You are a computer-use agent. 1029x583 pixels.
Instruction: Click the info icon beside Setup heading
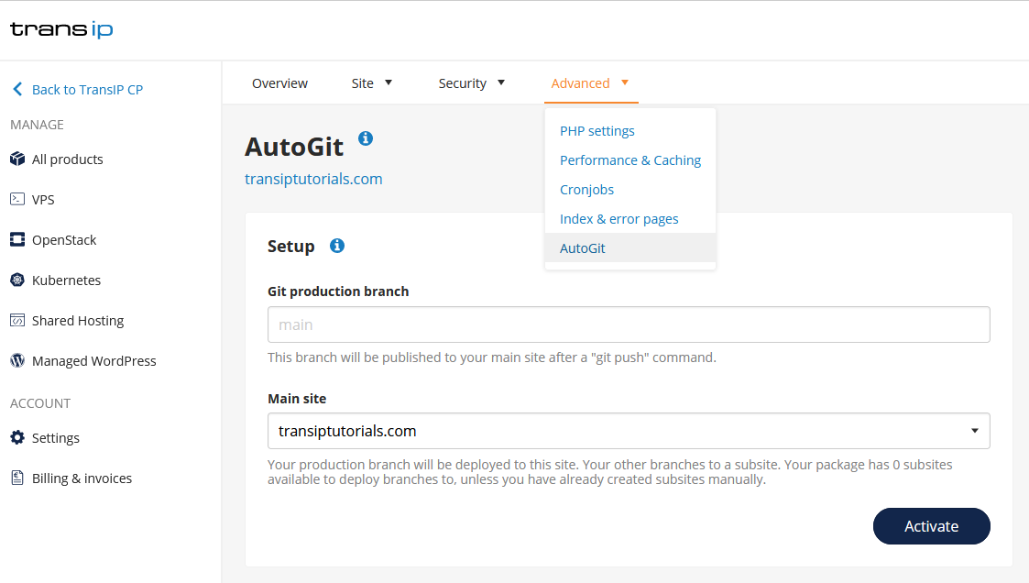click(x=336, y=246)
